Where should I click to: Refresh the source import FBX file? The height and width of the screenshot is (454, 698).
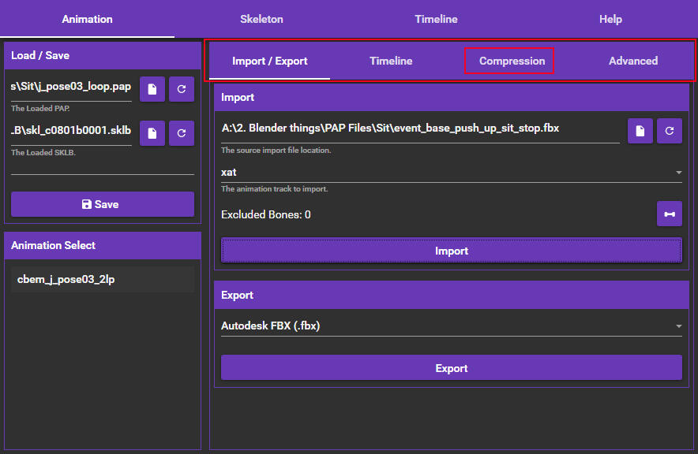pos(670,131)
